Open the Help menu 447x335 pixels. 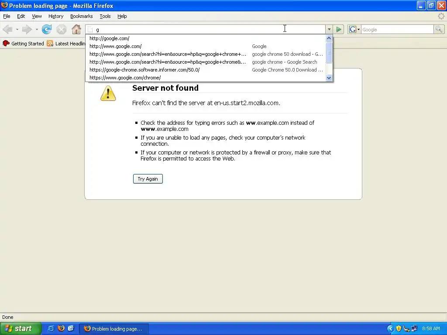tap(122, 16)
